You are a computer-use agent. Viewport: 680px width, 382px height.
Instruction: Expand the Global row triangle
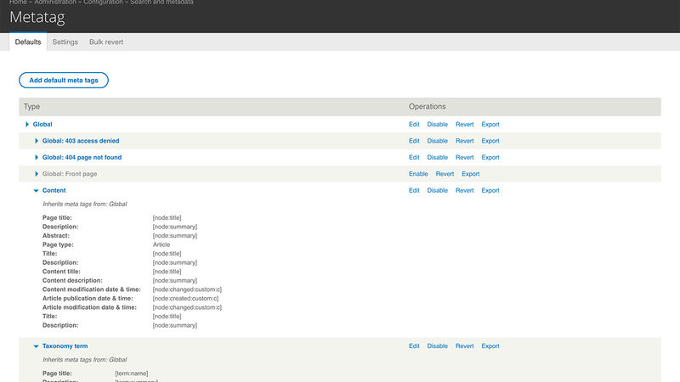27,124
